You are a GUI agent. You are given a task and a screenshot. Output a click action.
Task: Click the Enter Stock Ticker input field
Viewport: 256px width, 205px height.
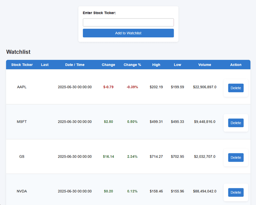(x=128, y=23)
